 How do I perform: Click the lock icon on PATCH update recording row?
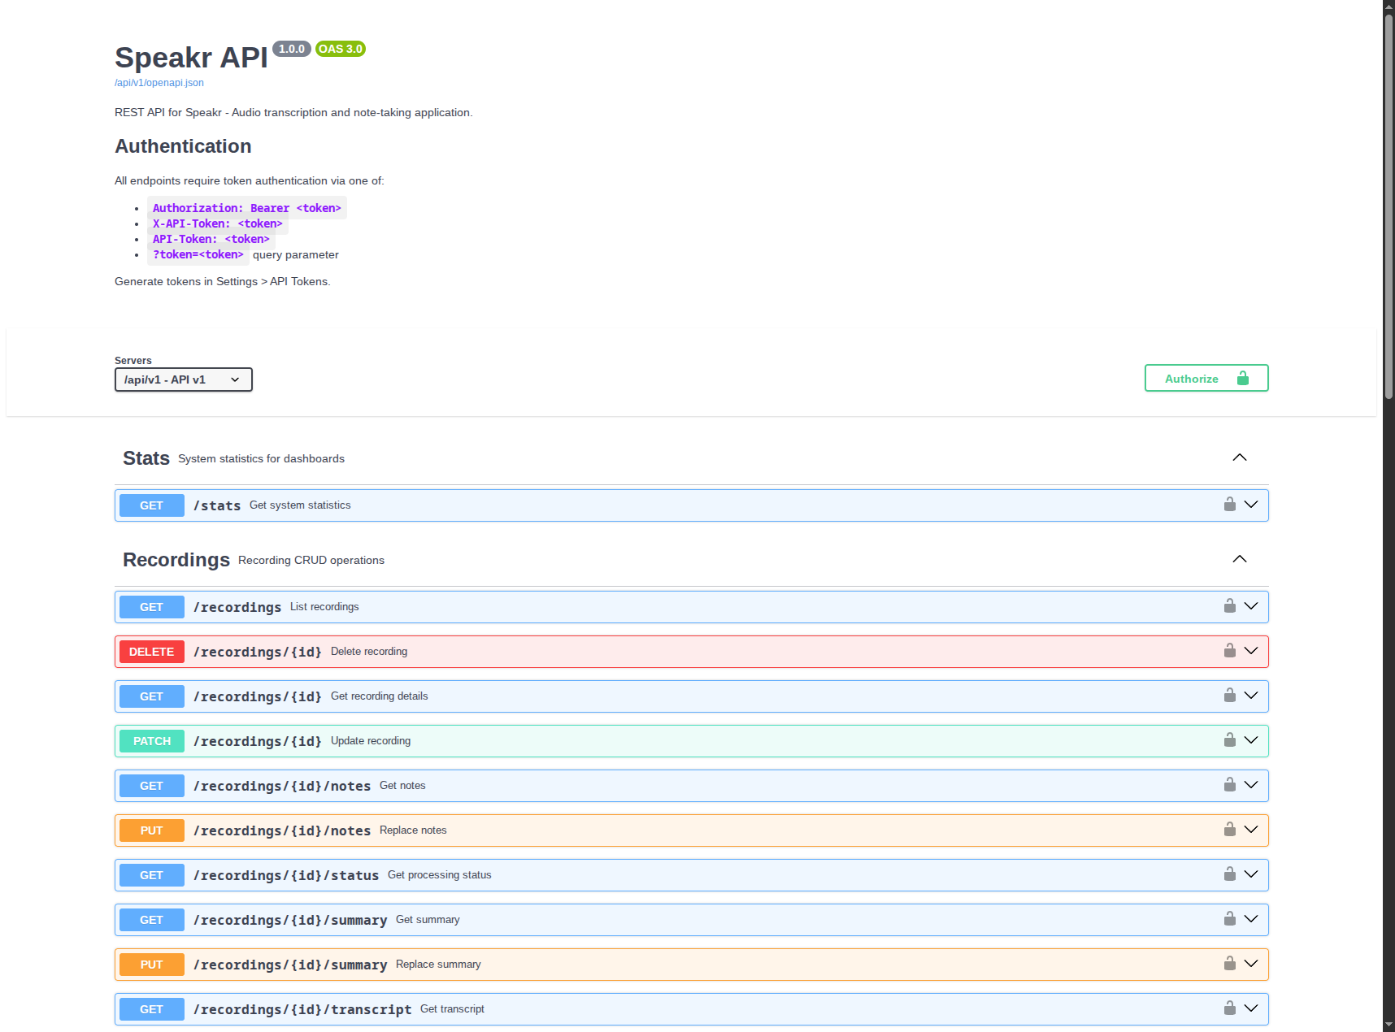tap(1229, 740)
